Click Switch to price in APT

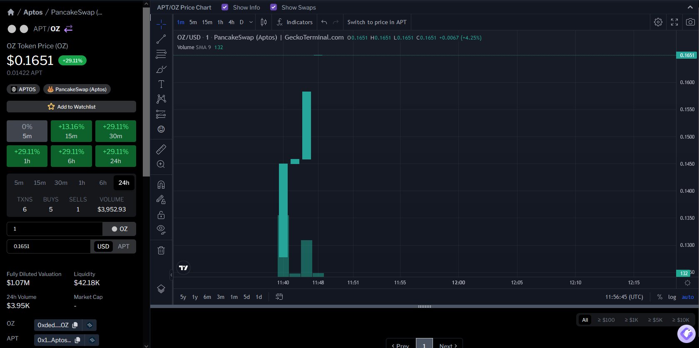(377, 22)
